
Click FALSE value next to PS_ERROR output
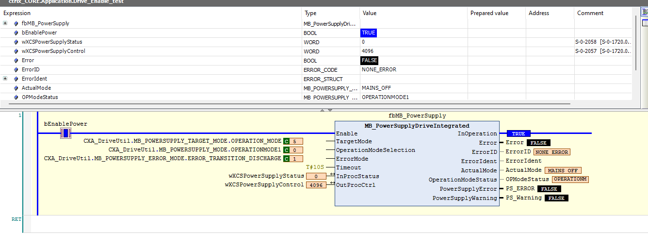[549, 189]
